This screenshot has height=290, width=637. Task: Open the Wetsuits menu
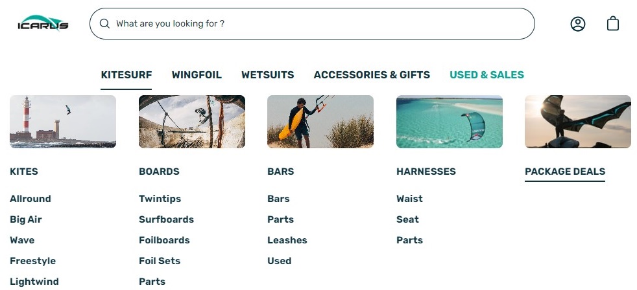point(267,75)
